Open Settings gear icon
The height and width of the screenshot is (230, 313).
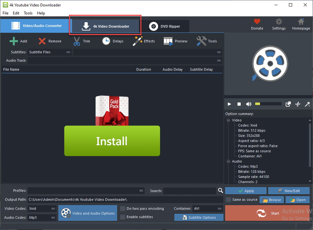click(x=279, y=22)
